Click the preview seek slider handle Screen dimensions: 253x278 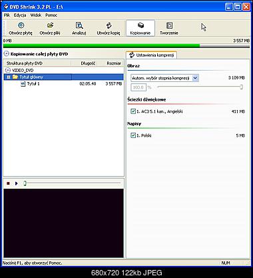(x=25, y=183)
